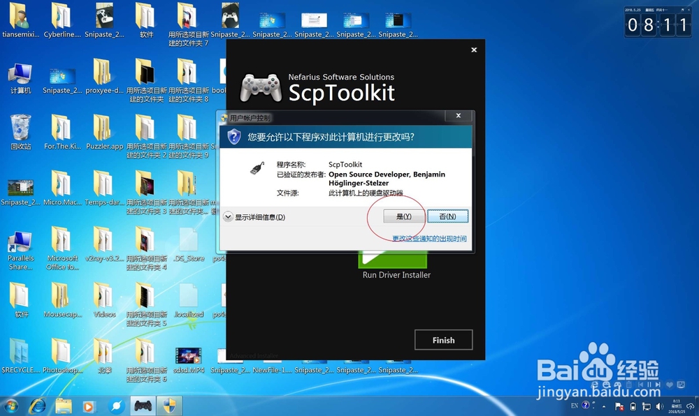The height and width of the screenshot is (416, 699).
Task: Open Action Center flag tray icon
Action: point(619,406)
